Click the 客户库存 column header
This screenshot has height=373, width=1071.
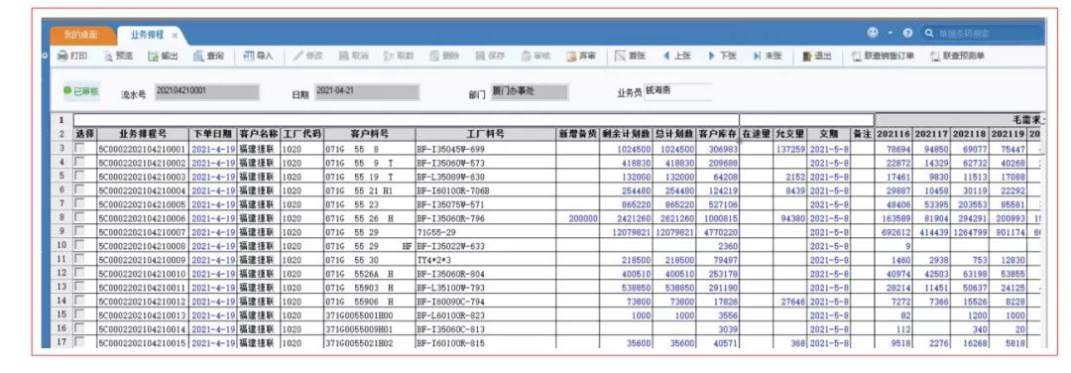pyautogui.click(x=718, y=135)
